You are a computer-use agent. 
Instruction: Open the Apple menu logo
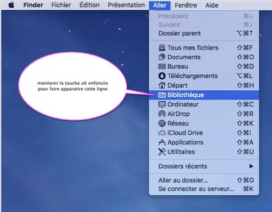(x=11, y=5)
